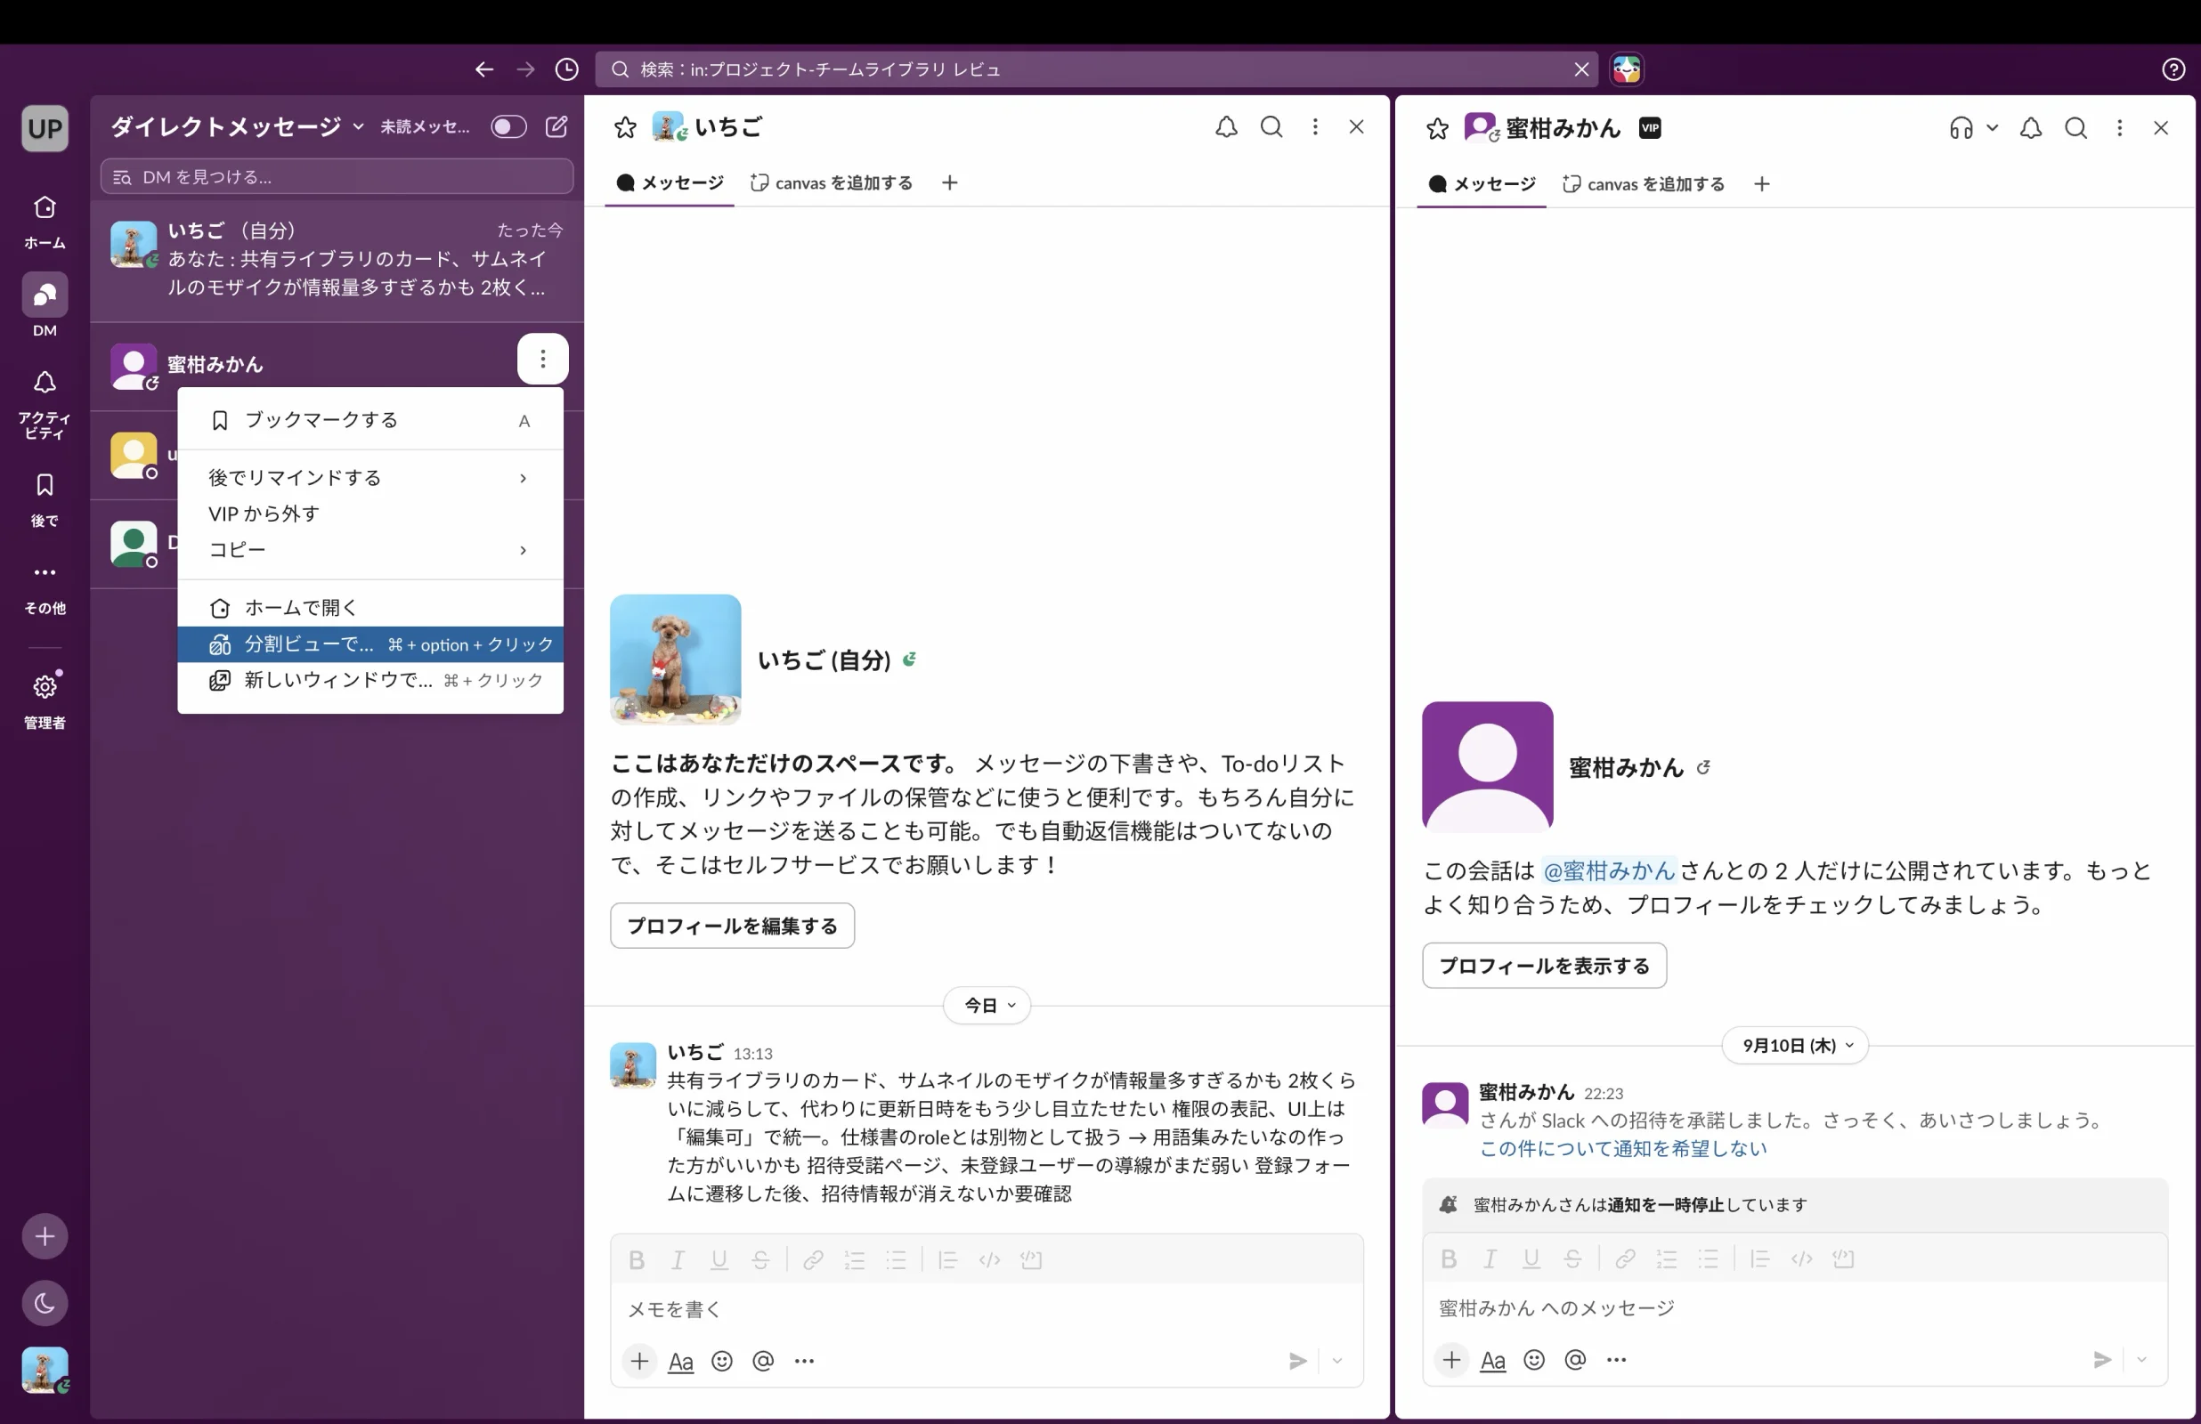Screen dimensions: 2201x1424
Task: Open notification bell in いちご pane header
Action: click(1226, 126)
